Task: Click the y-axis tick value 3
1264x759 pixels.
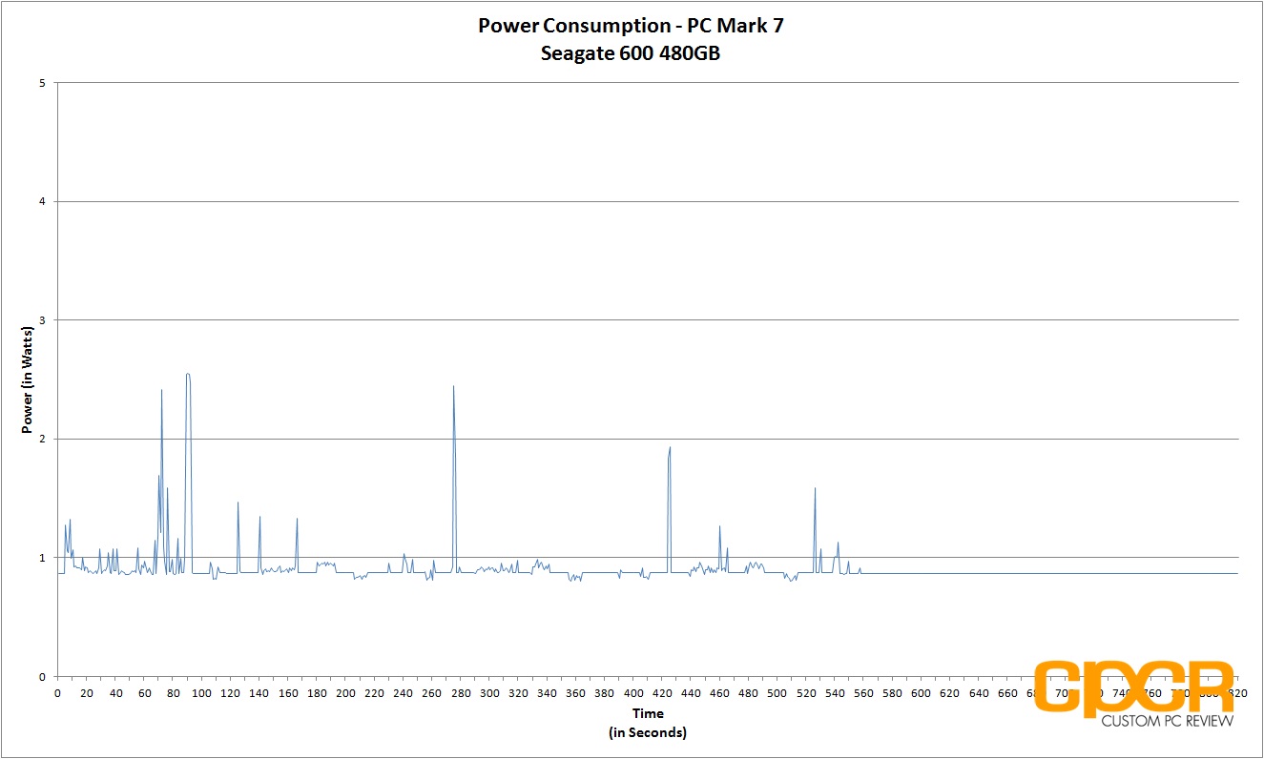Action: click(x=42, y=320)
